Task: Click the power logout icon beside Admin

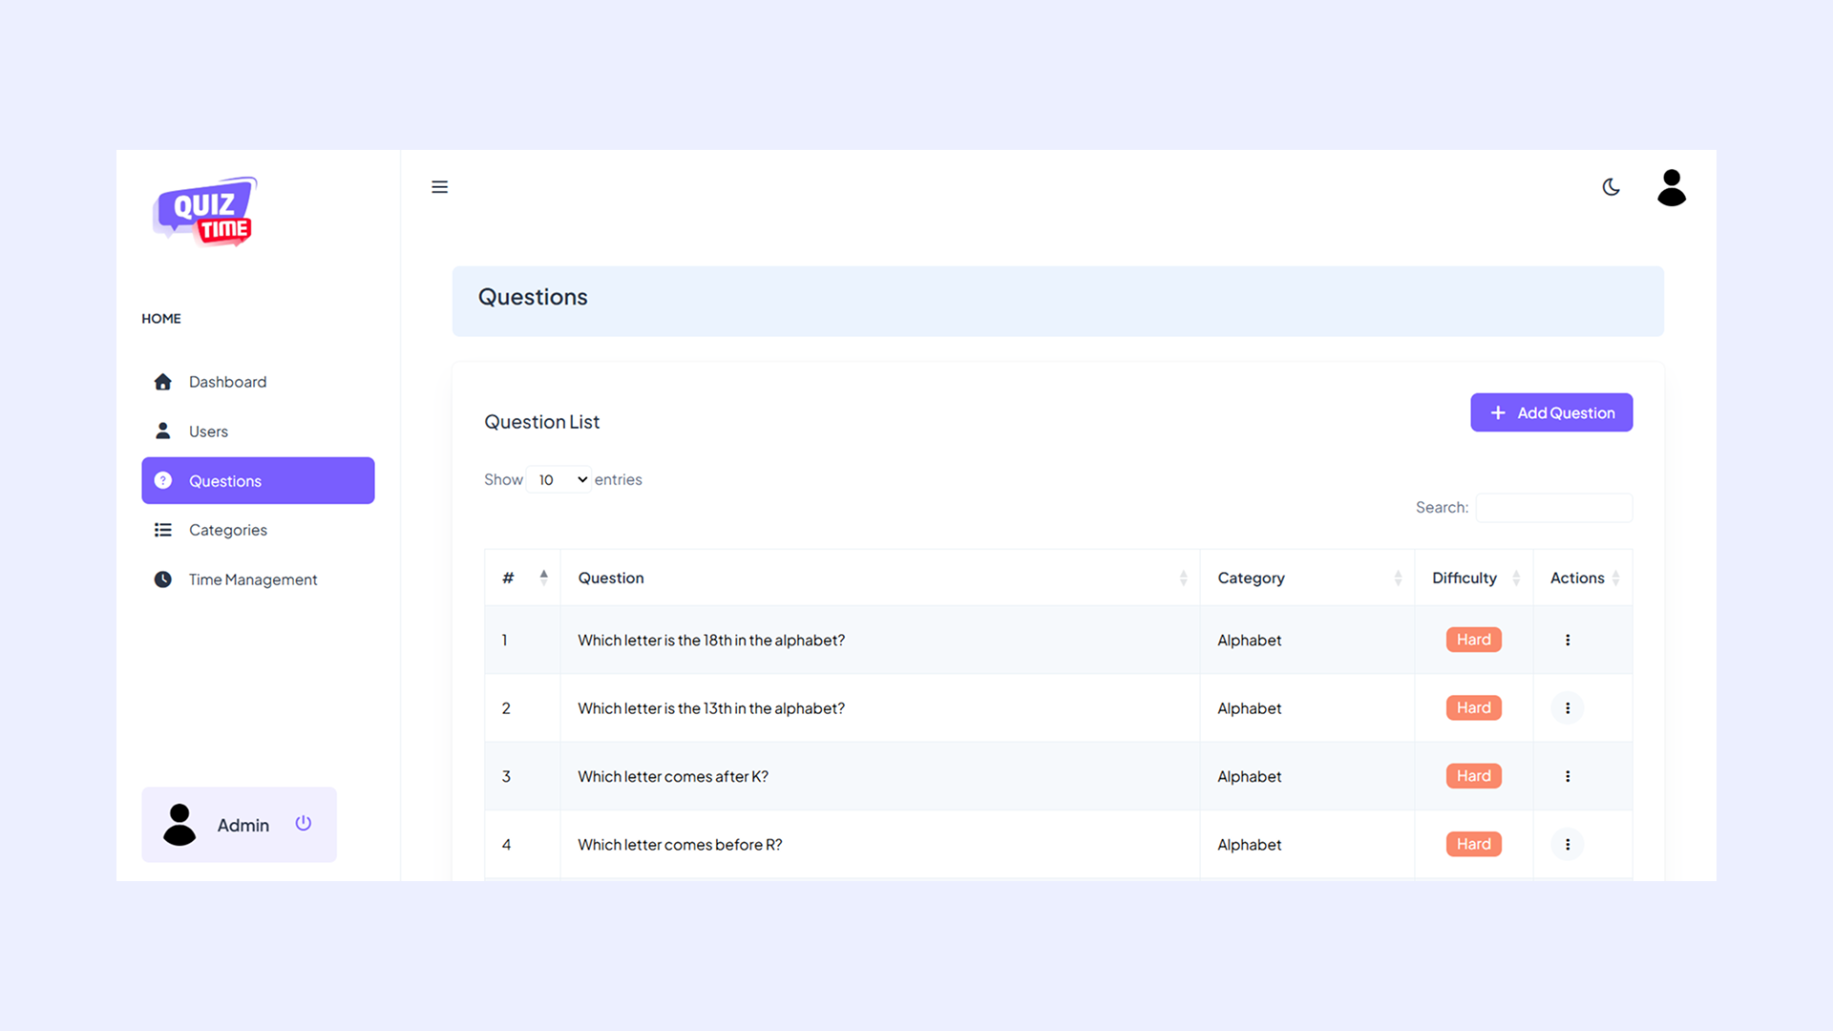Action: (304, 823)
